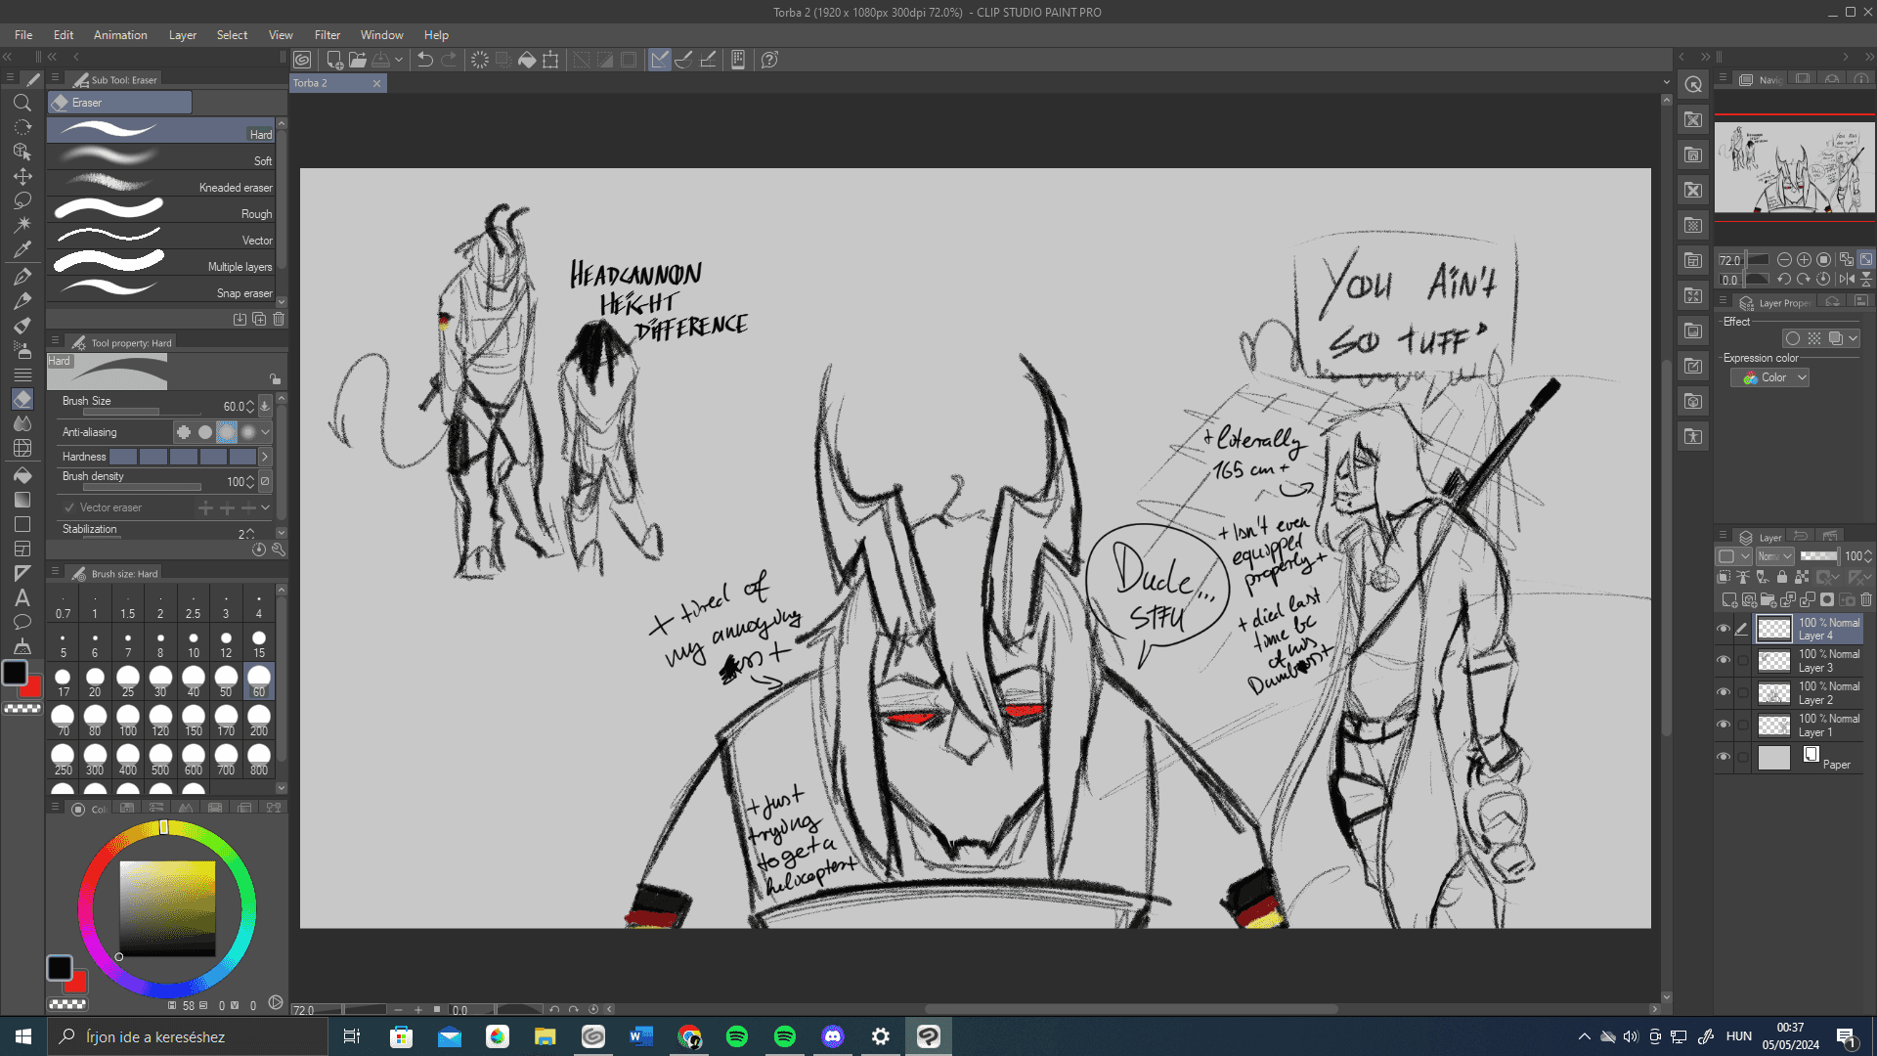Toggle visibility of Layer 1
1877x1056 pixels.
(1724, 726)
